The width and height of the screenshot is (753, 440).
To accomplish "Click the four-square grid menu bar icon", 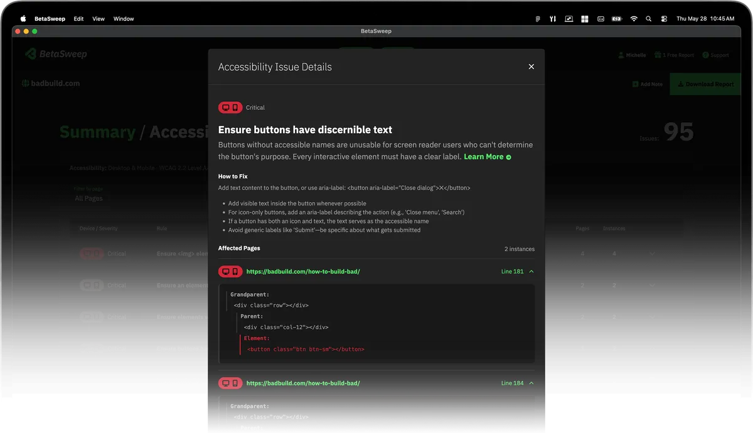I will point(584,19).
